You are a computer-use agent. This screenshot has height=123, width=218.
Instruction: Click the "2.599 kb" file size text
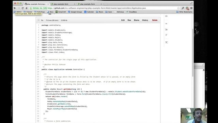tap(64, 20)
